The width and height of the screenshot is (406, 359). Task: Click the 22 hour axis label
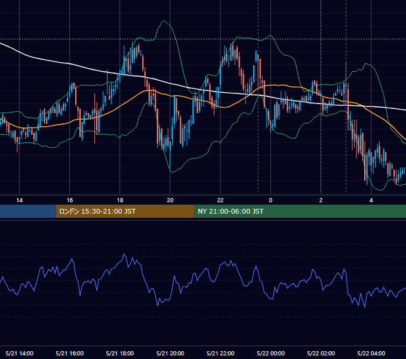pos(220,200)
